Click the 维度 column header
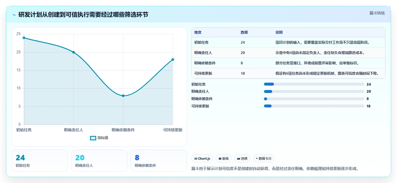Screen dimensions: 397x183 tap(198, 32)
